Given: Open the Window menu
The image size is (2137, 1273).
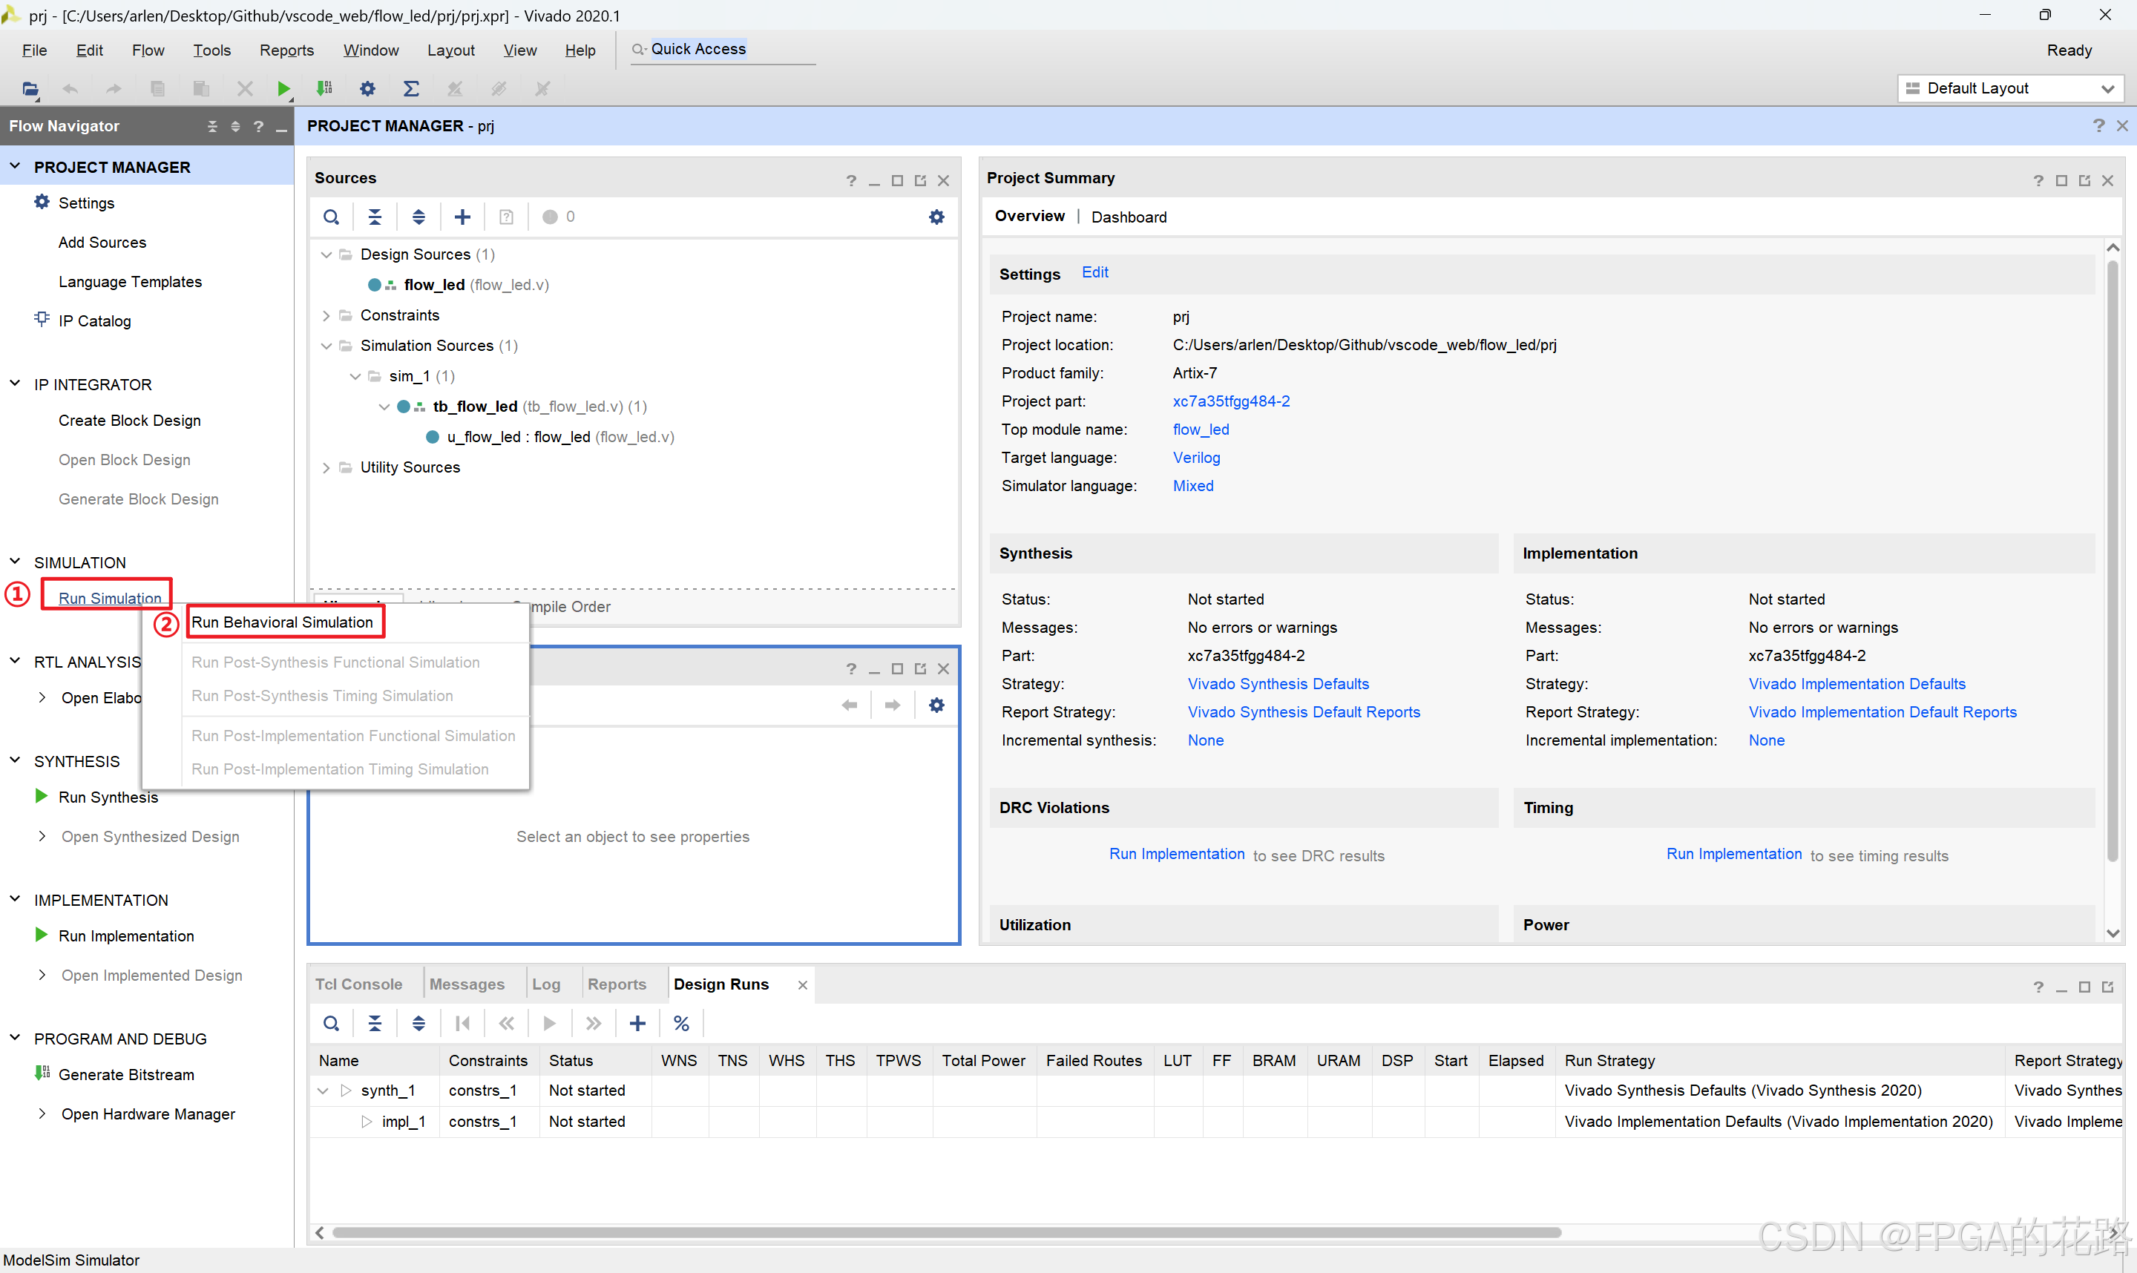Looking at the screenshot, I should (370, 50).
